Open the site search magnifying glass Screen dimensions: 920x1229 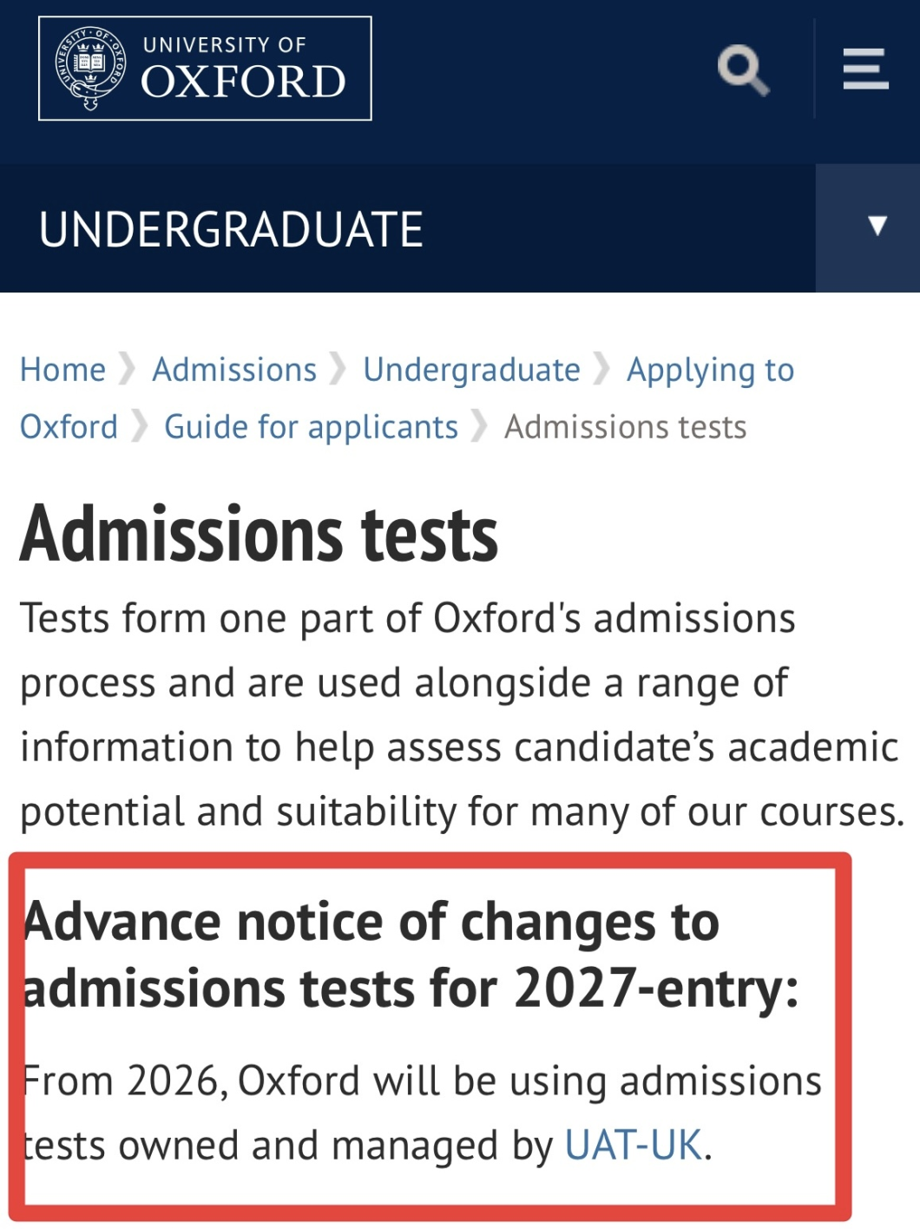click(745, 69)
